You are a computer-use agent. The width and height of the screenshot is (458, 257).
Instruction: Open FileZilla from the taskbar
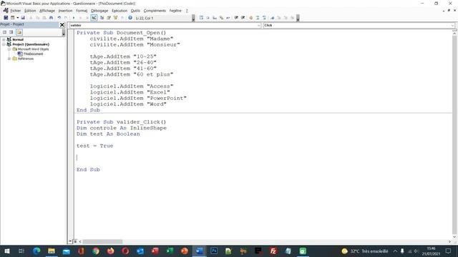(273, 251)
